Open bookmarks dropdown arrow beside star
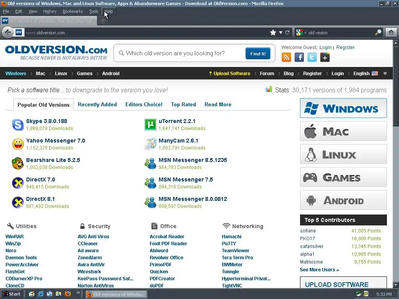Image resolution: width=399 pixels, height=299 pixels. pyautogui.click(x=281, y=33)
